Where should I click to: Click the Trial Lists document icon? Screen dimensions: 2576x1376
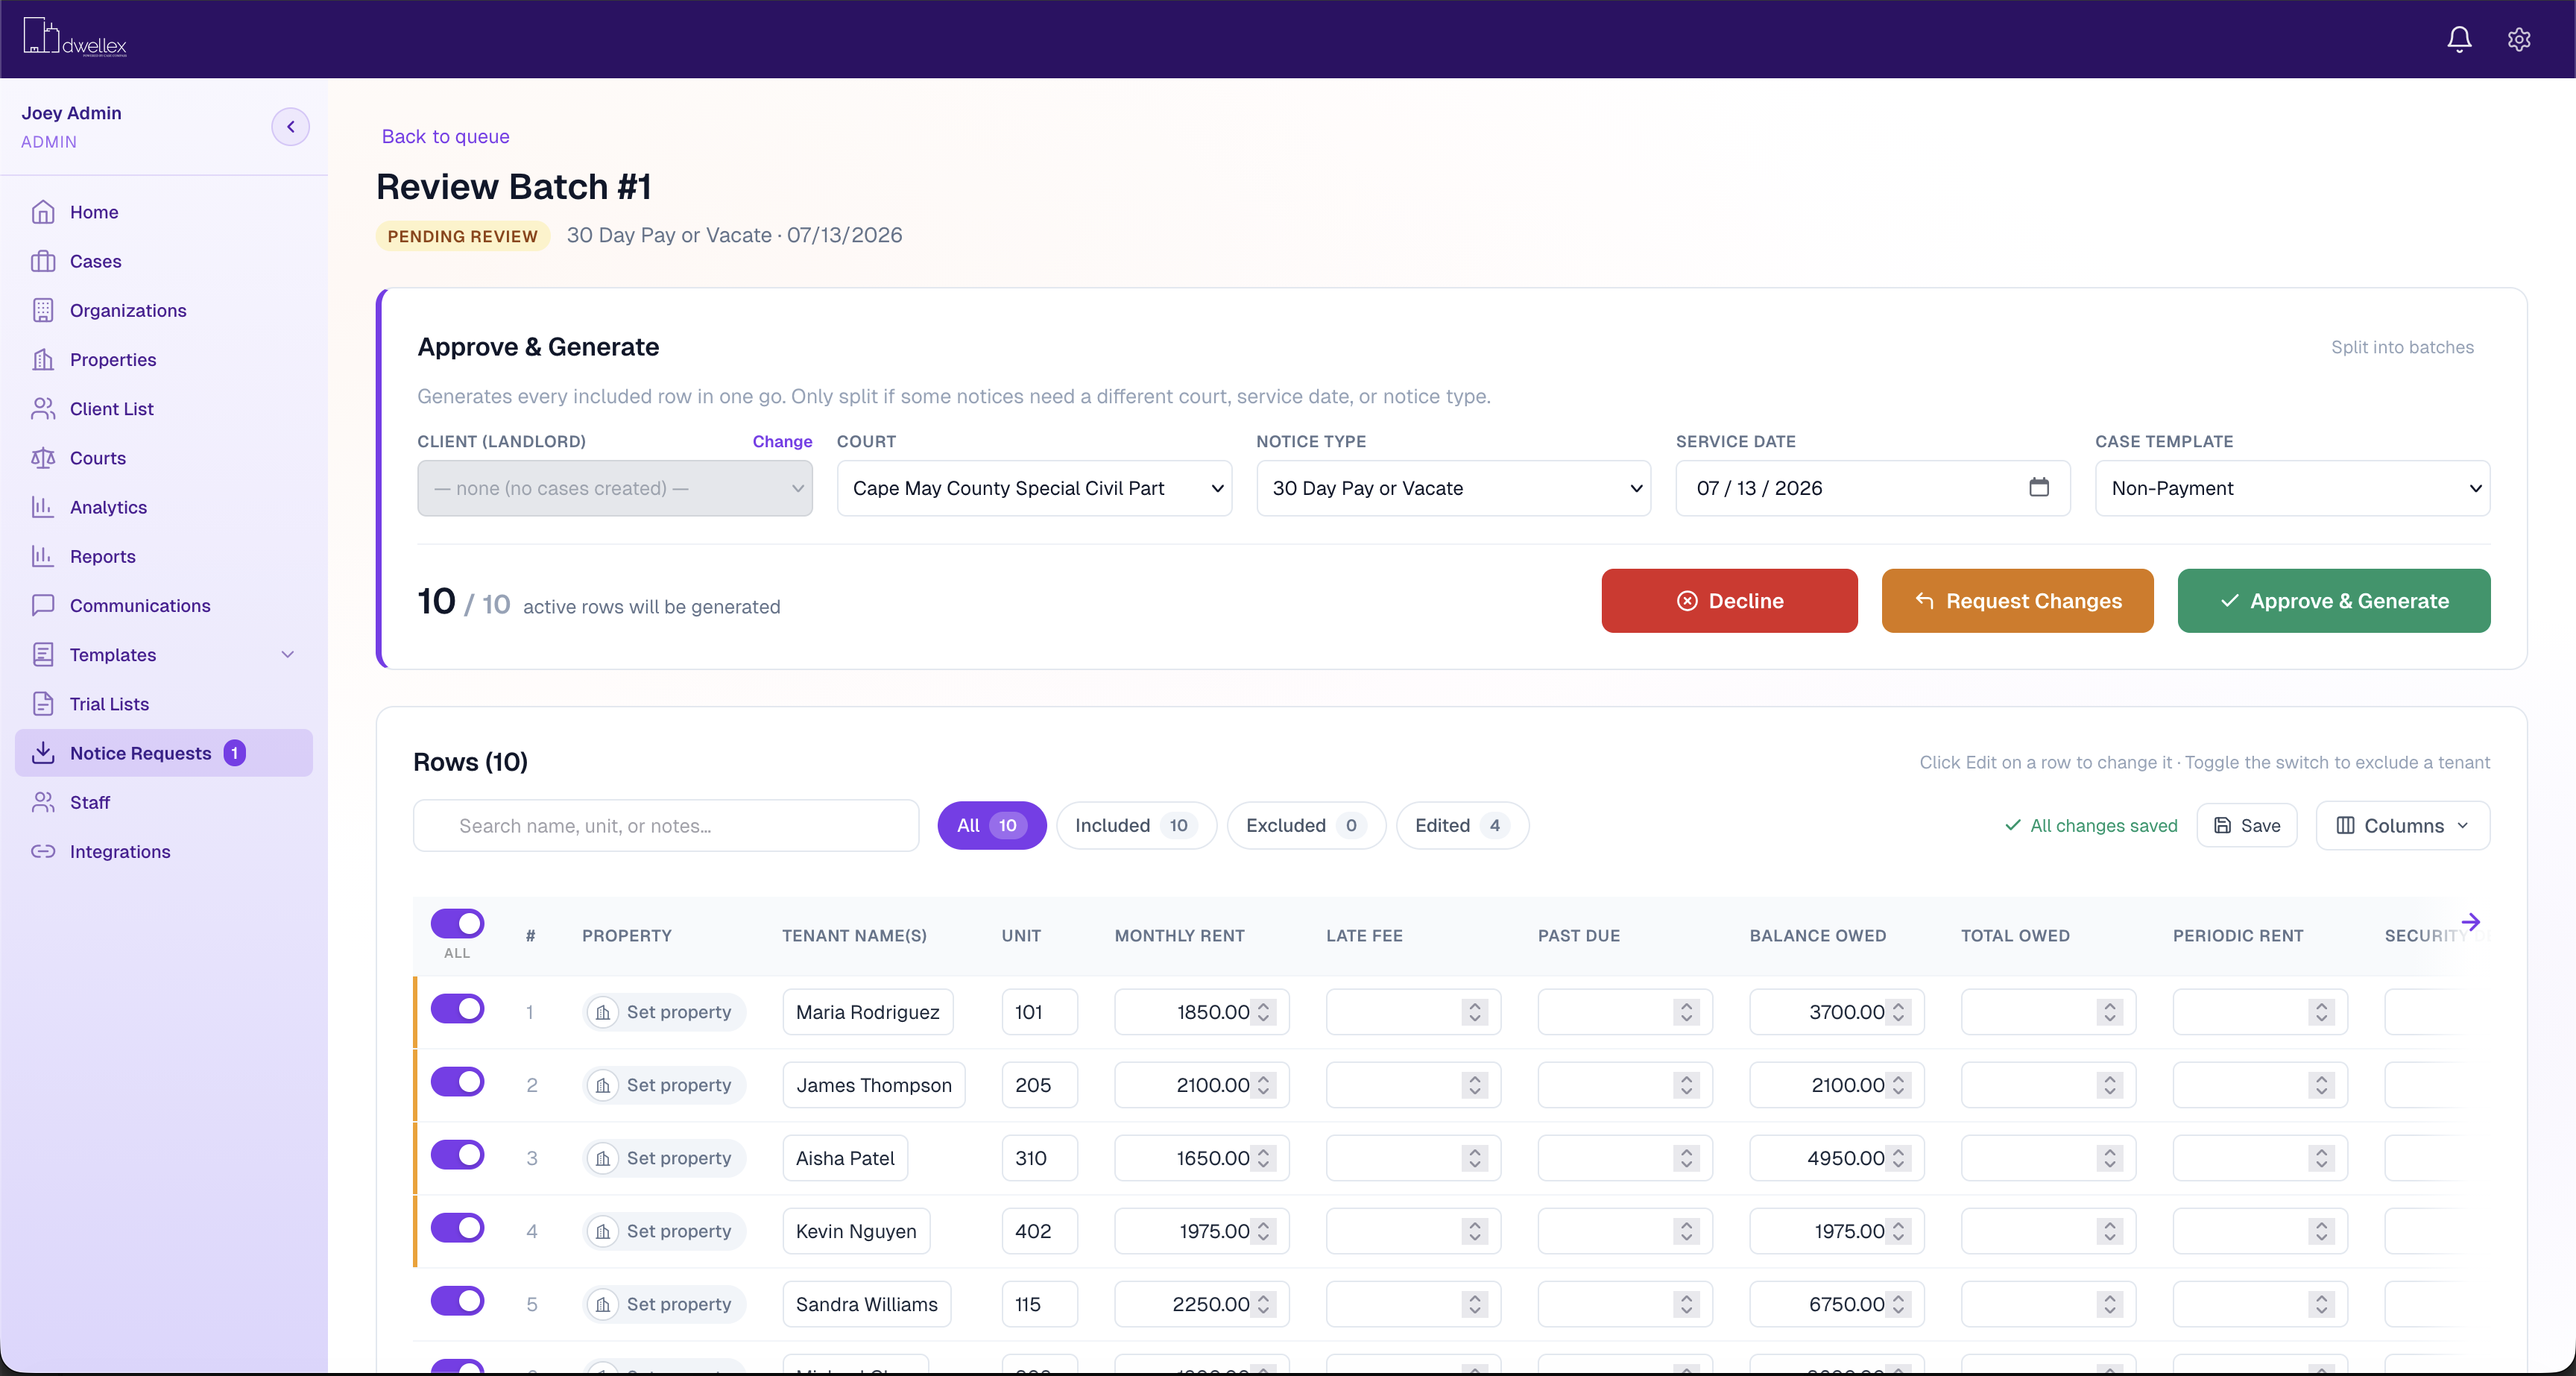[x=43, y=703]
